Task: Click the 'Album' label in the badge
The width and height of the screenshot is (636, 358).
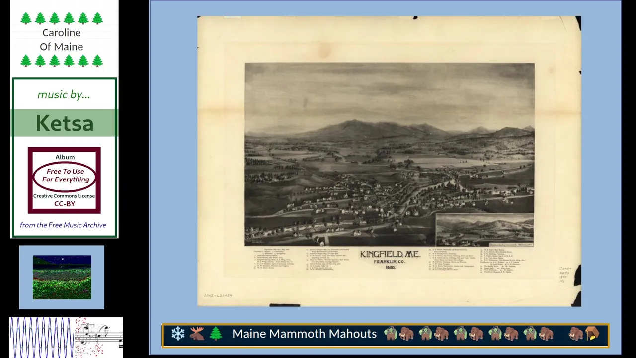Action: (65, 157)
